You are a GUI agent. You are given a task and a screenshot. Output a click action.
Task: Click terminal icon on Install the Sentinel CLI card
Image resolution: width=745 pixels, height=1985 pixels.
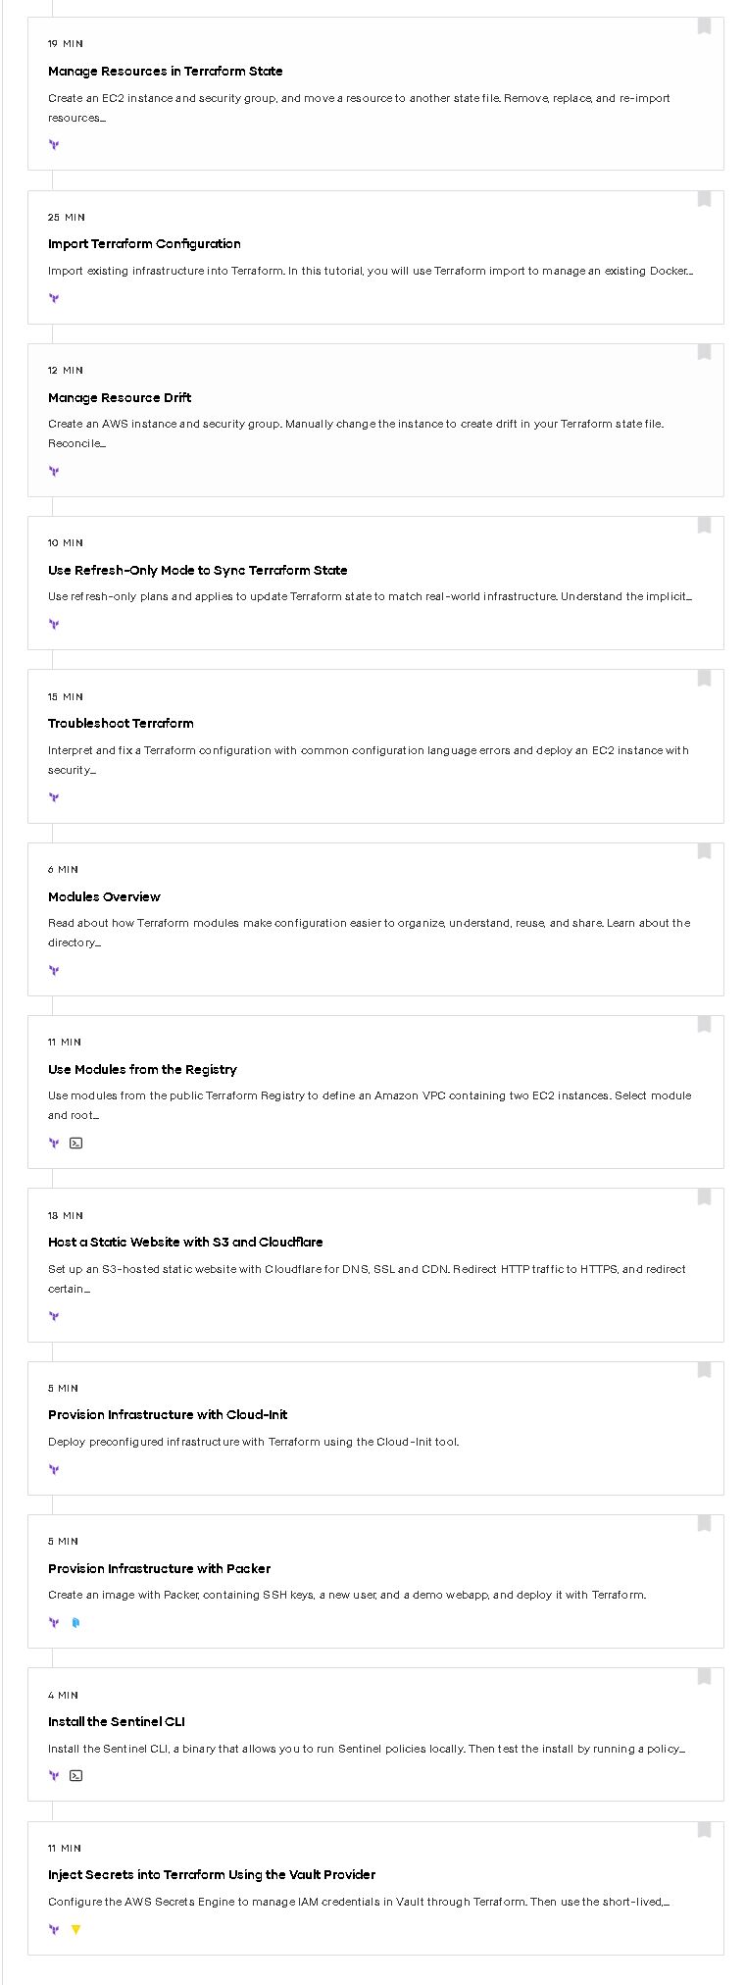click(76, 1776)
